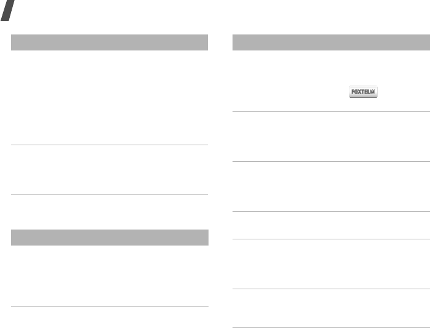Image resolution: width=430 pixels, height=328 pixels.
Task: Click the blank row directly below the FOXTEL section
Action: tap(332, 137)
